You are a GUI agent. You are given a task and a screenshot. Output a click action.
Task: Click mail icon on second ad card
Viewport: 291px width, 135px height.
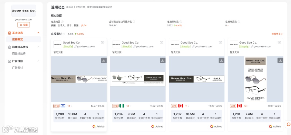coord(161,42)
